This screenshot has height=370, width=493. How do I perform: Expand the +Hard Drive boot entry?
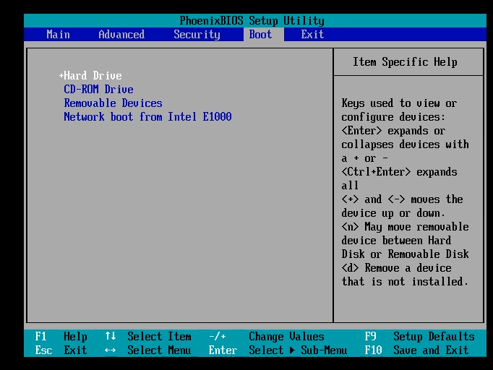[90, 76]
